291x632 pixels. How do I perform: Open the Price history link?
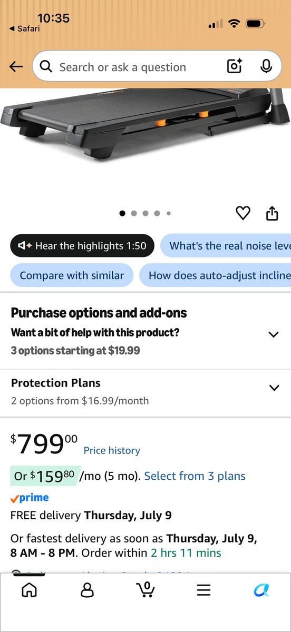point(112,450)
